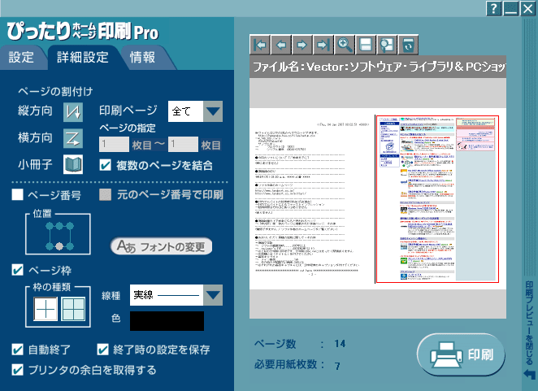The width and height of the screenshot is (538, 391).
Task: Jump to last page in preview
Action: [323, 45]
